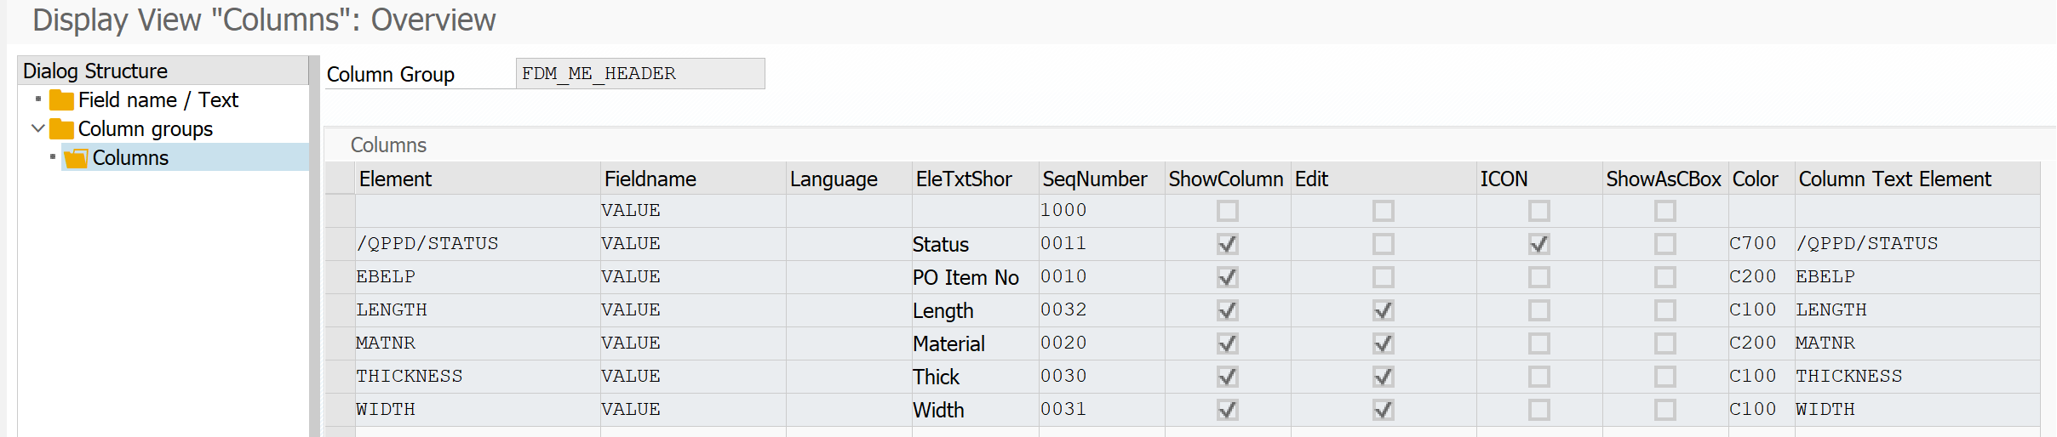Toggle Edit checkbox for MATNR row

[1384, 343]
